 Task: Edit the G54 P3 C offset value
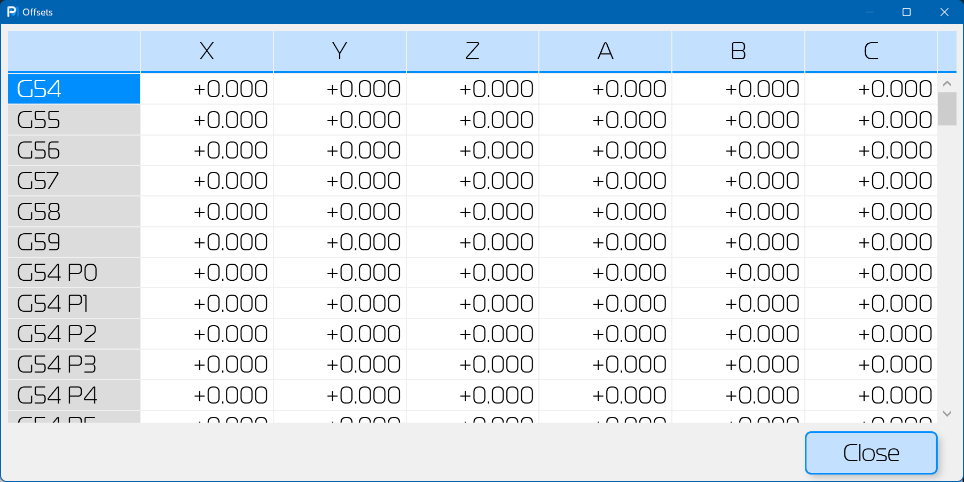pyautogui.click(x=871, y=365)
